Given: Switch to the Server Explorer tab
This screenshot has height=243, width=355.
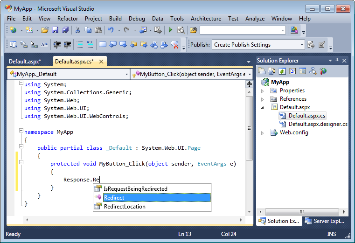Looking at the screenshot, I should point(325,221).
